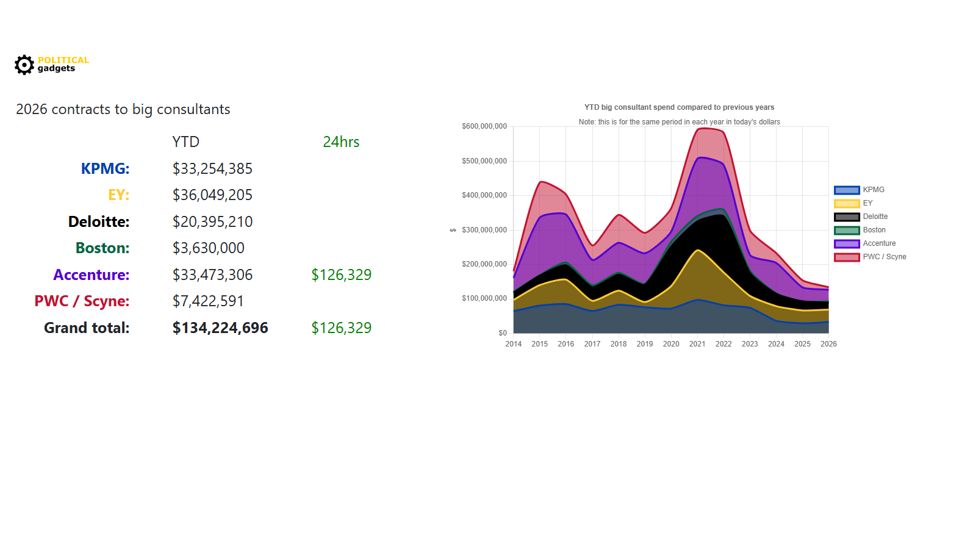Select Accenture YTD value $33,473,306
This screenshot has height=549, width=976.
coord(212,274)
